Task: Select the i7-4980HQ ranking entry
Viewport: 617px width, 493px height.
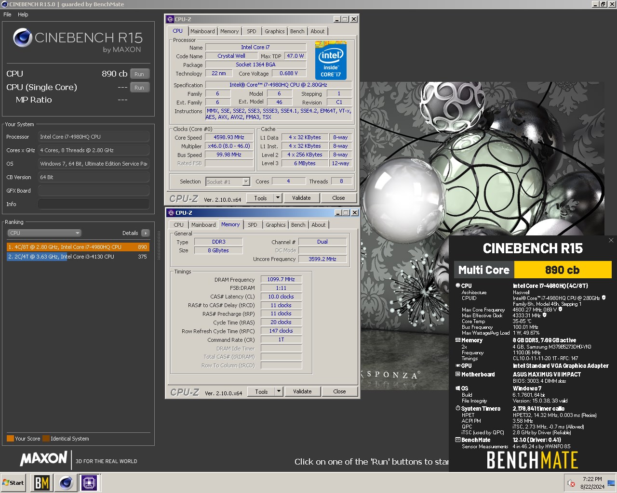Action: (x=78, y=247)
